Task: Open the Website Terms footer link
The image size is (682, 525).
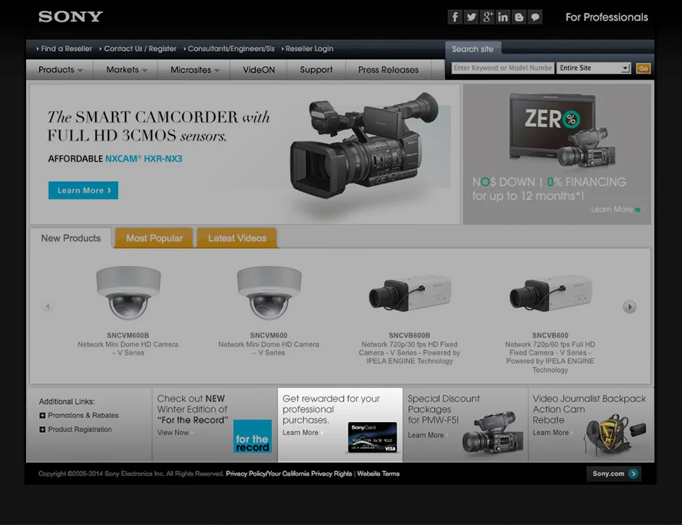Action: coord(379,474)
